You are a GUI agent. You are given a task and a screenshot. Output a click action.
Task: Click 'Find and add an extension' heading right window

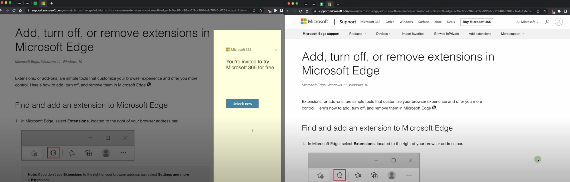(377, 128)
